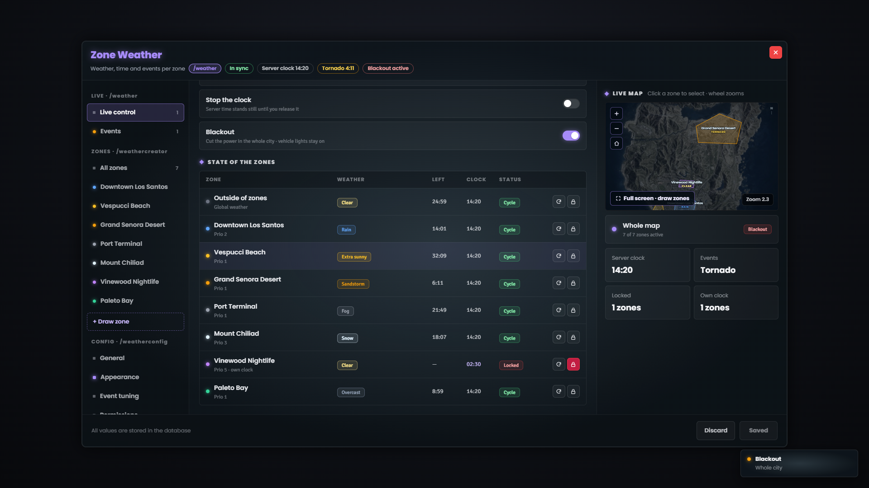The width and height of the screenshot is (869, 488).
Task: Refresh the Grand Senora Desert row
Action: tap(559, 283)
